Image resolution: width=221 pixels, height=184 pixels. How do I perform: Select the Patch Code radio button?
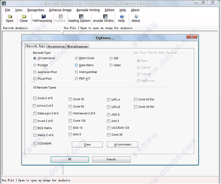point(76,58)
